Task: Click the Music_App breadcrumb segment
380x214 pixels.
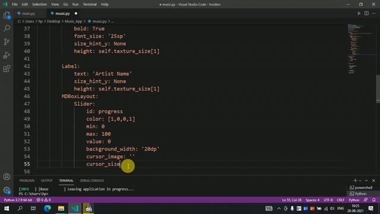Action: [74, 21]
